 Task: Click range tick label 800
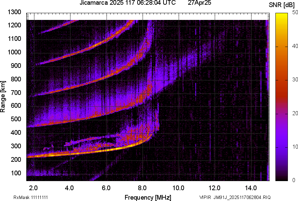coord(16,79)
